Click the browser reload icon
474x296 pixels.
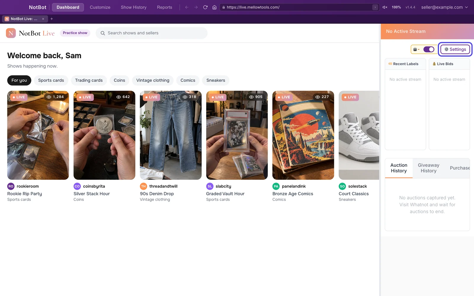coord(205,7)
